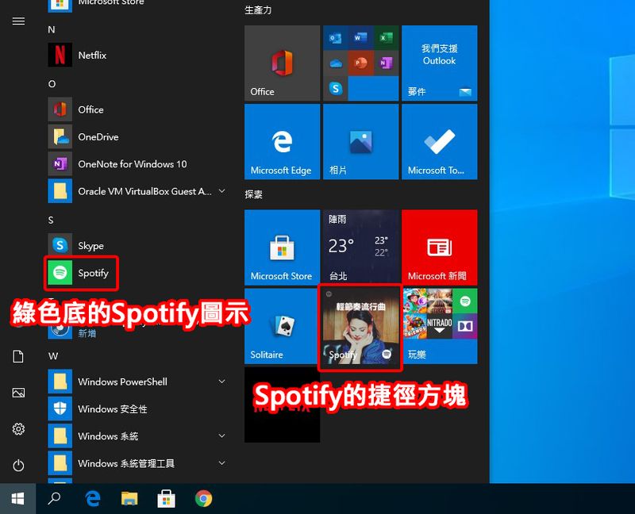This screenshot has width=635, height=514.
Task: Open OneNote for Windows 10
Action: coord(136,164)
